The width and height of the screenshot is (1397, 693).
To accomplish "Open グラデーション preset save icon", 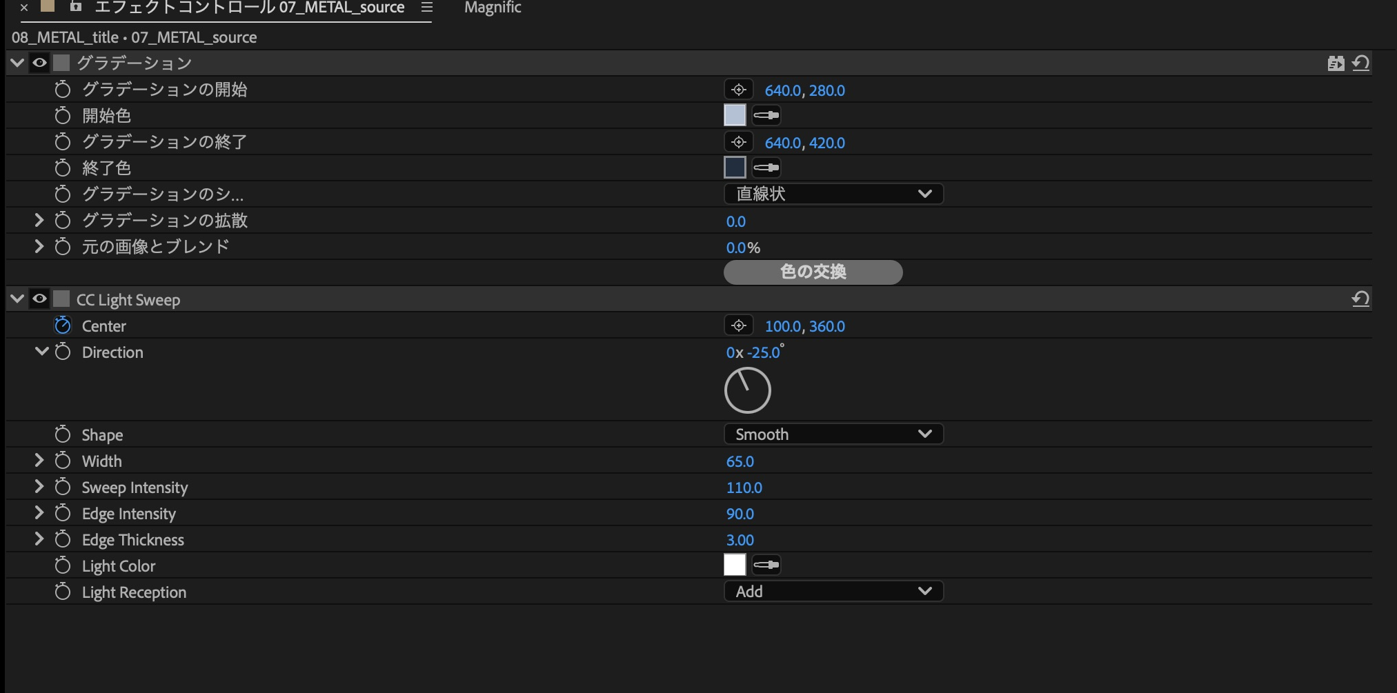I will [x=1336, y=63].
